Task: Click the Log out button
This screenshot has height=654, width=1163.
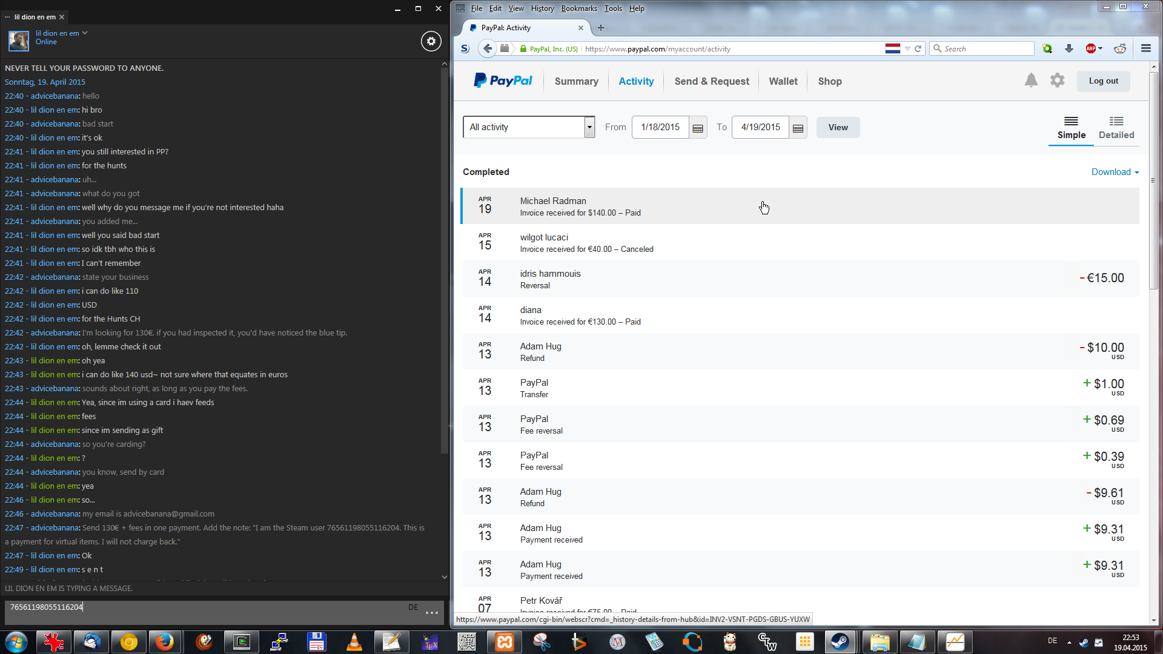Action: pos(1103,81)
